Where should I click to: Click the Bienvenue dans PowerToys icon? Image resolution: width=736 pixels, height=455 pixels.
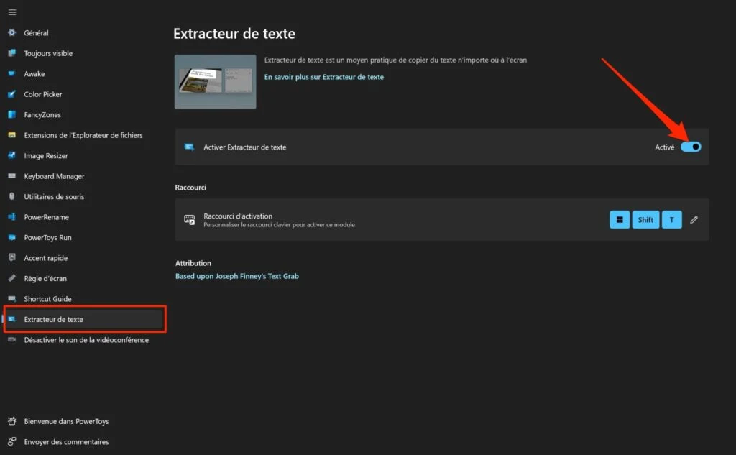(x=12, y=421)
